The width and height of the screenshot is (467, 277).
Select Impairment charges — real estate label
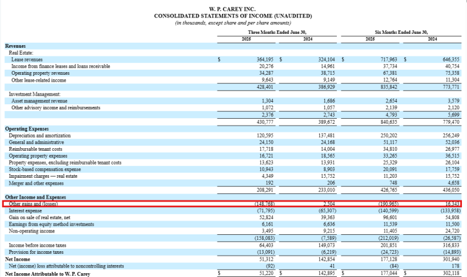(x=43, y=177)
